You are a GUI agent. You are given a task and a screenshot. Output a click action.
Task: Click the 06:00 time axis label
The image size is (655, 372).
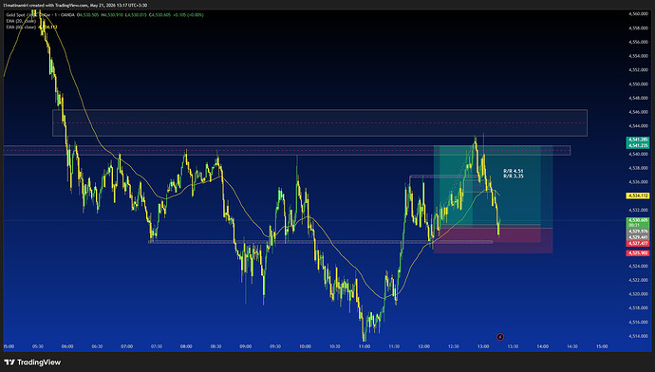click(x=67, y=346)
